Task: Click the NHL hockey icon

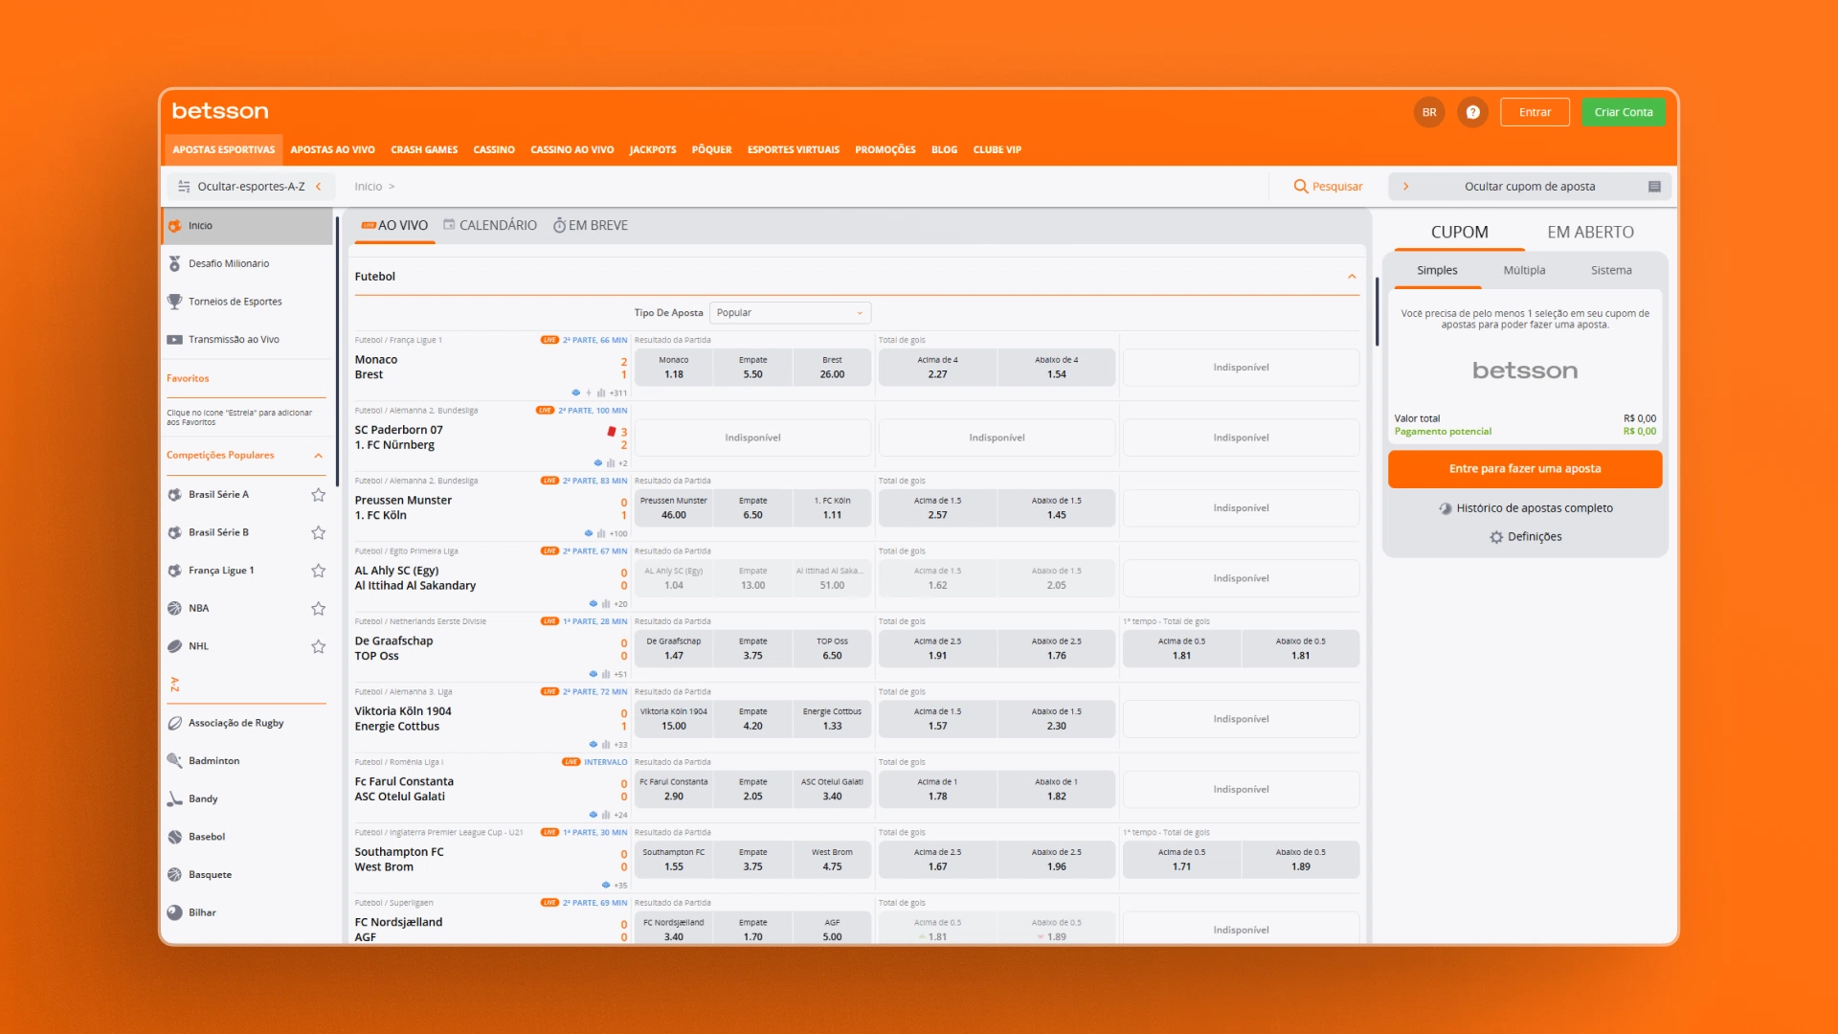Action: [x=174, y=646]
